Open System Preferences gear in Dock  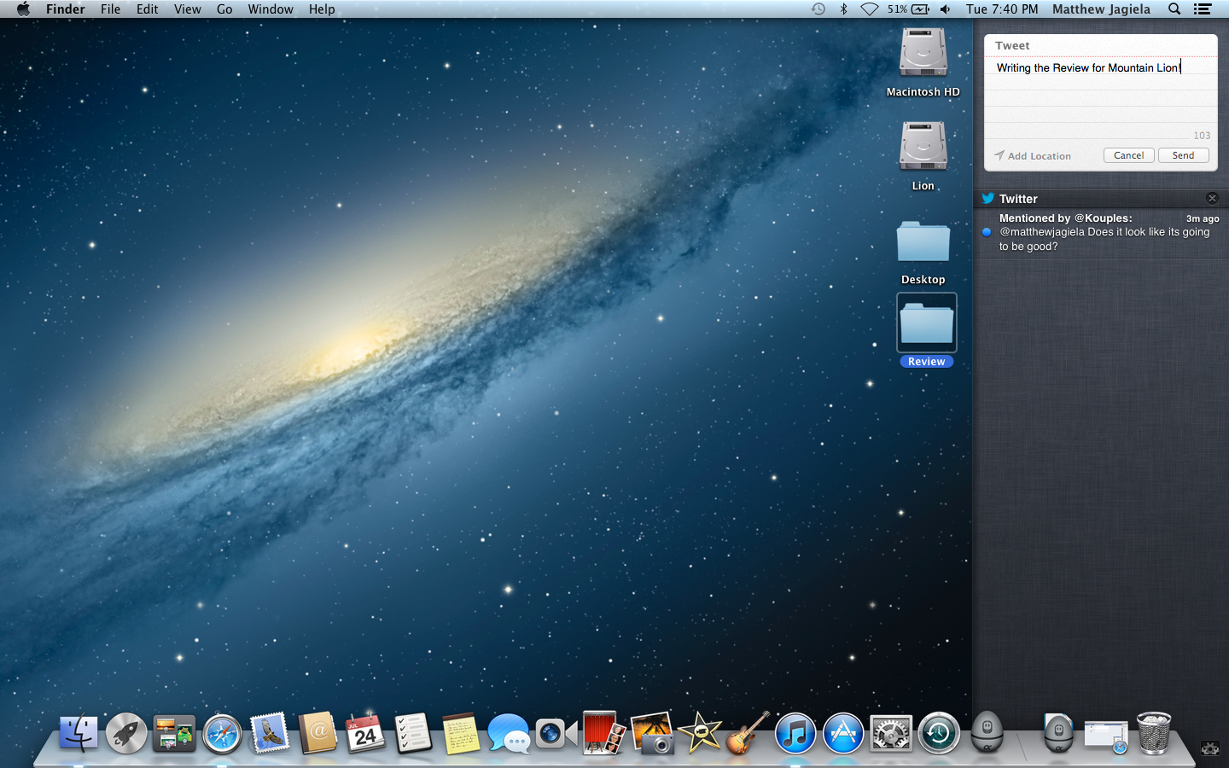point(891,734)
